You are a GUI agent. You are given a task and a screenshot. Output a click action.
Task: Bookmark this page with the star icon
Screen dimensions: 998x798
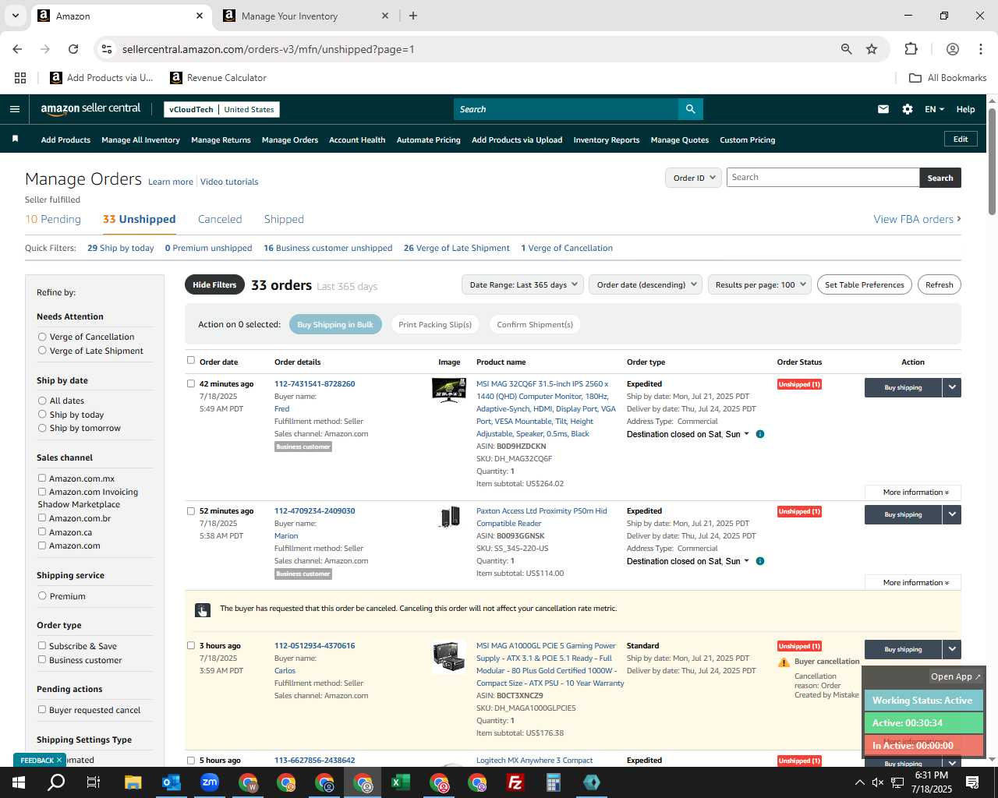pyautogui.click(x=872, y=49)
